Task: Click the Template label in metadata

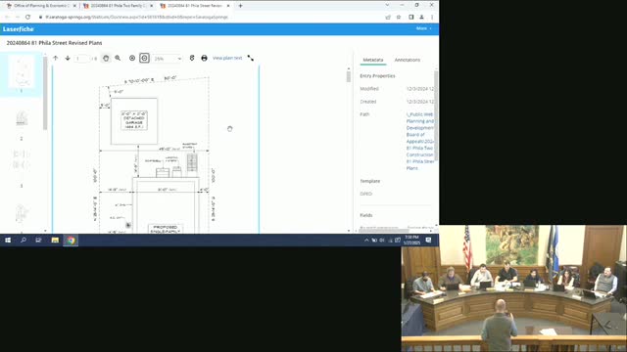Action: coord(370,181)
